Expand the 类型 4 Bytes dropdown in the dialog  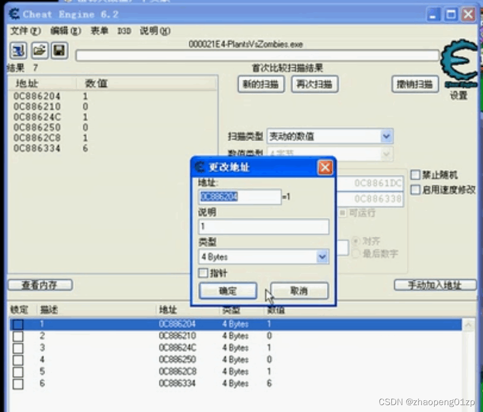coord(322,257)
